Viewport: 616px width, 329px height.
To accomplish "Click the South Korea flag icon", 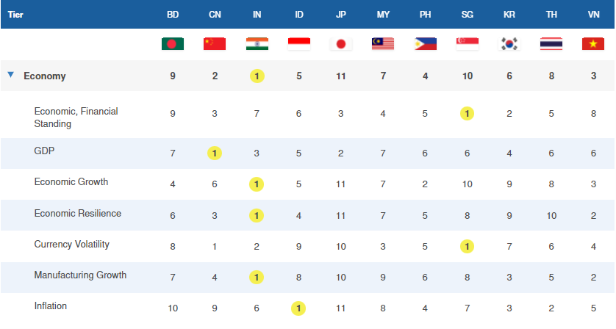I will [x=509, y=44].
